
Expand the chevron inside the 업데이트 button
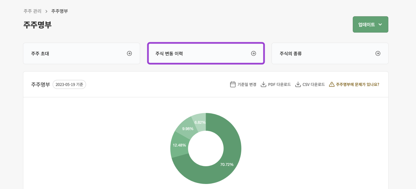pos(380,24)
